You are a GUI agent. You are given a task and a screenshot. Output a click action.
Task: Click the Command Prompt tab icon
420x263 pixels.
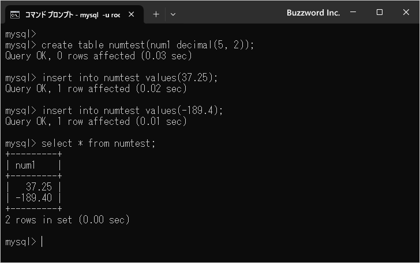coord(15,15)
